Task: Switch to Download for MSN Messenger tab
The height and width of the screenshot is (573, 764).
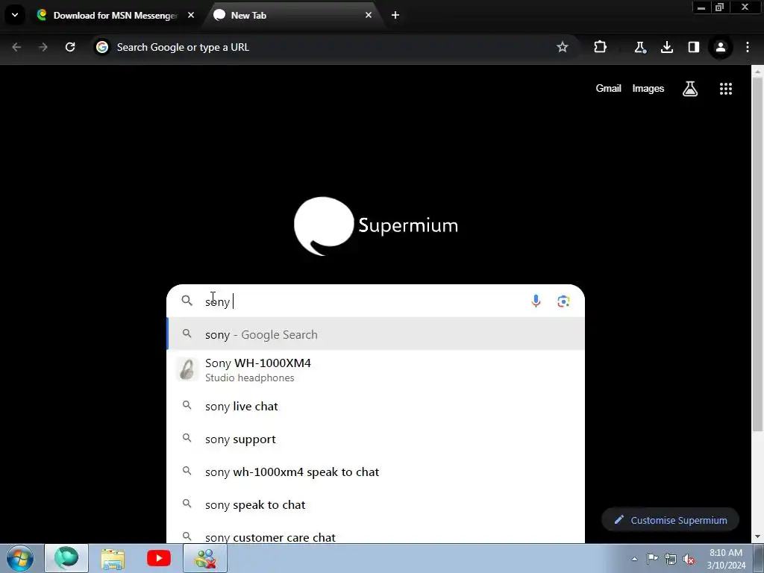Action: click(116, 15)
